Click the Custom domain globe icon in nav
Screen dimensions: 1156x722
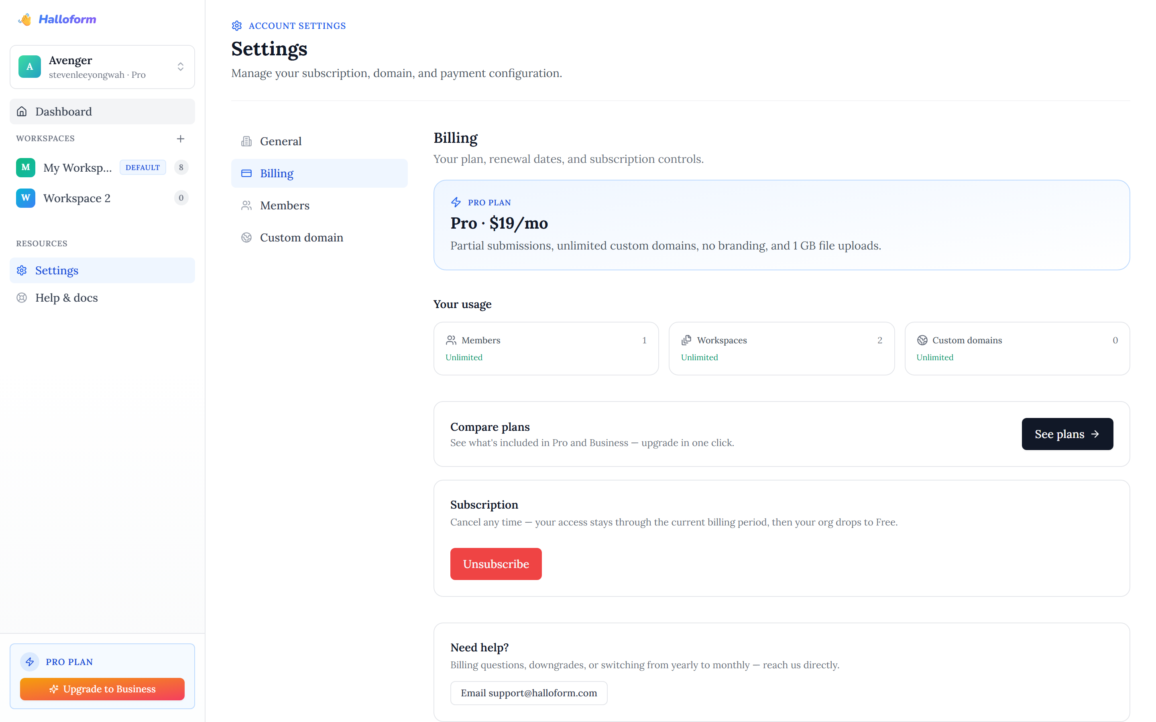pos(246,237)
